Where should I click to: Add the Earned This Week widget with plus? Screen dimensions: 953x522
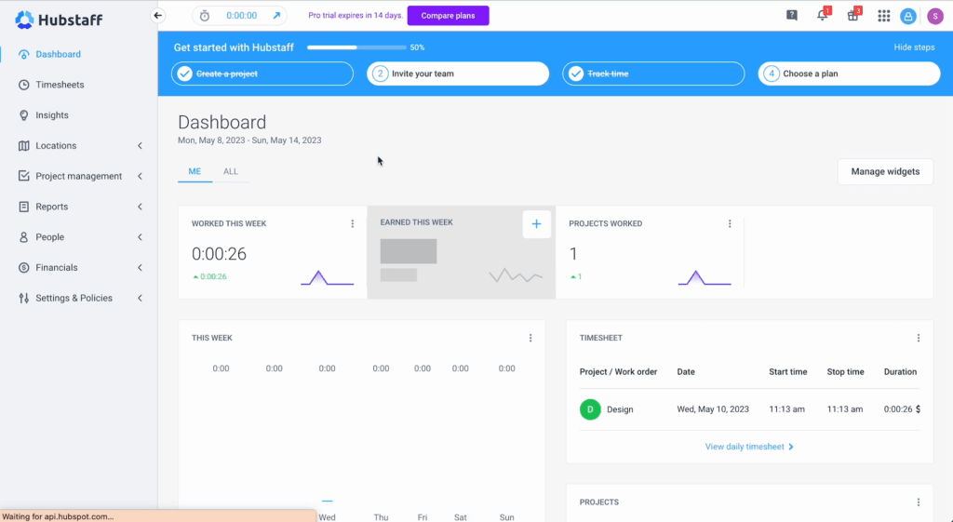(537, 224)
